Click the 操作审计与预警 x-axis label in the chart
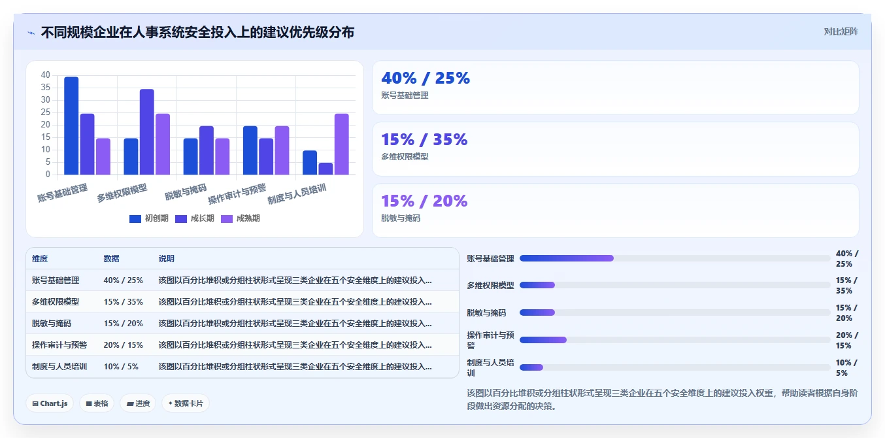Image resolution: width=885 pixels, height=438 pixels. click(x=237, y=194)
